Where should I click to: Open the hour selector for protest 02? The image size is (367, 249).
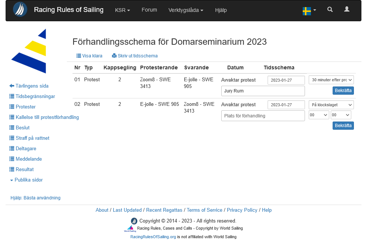click(x=319, y=115)
